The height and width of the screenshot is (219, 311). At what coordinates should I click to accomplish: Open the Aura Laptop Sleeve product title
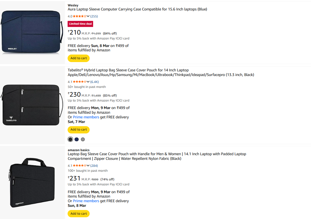pyautogui.click(x=137, y=9)
